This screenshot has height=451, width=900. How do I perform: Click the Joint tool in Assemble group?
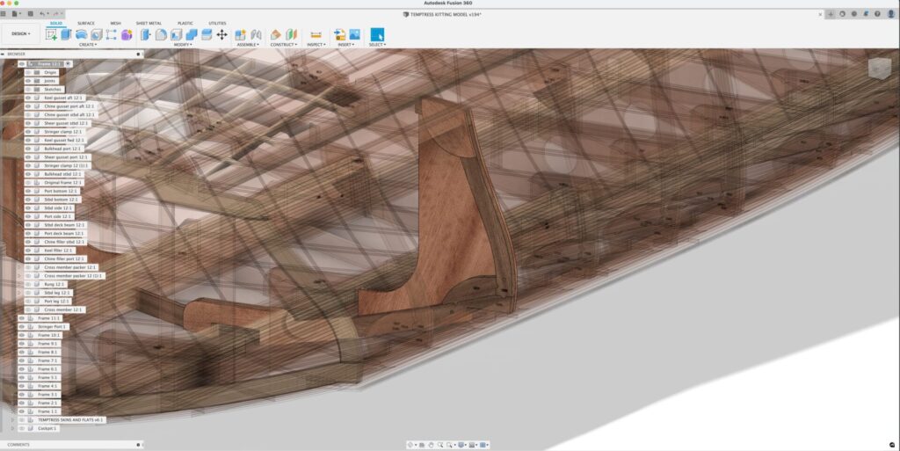point(256,34)
